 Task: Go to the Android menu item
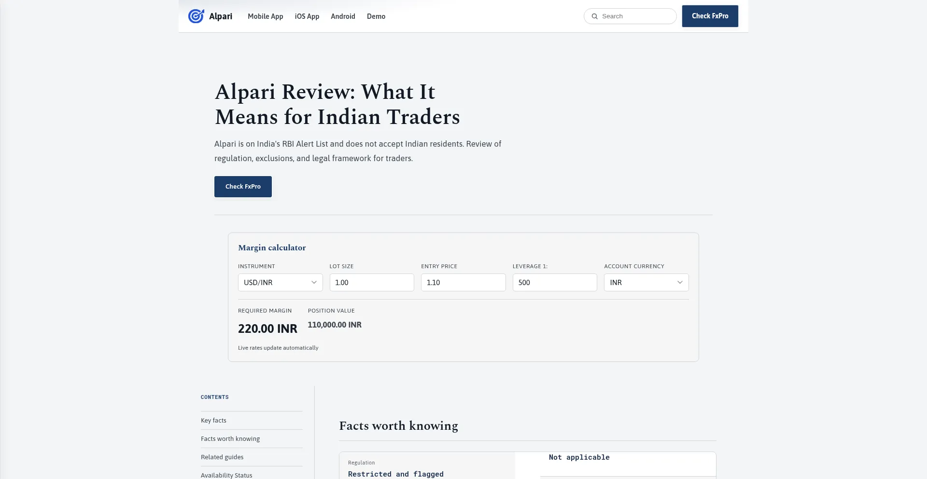tap(343, 16)
